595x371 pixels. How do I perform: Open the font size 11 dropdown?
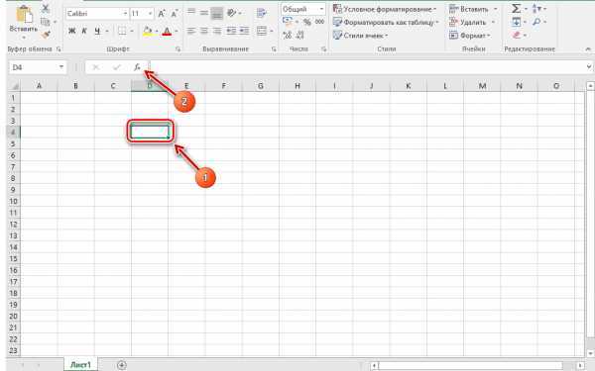click(x=151, y=14)
